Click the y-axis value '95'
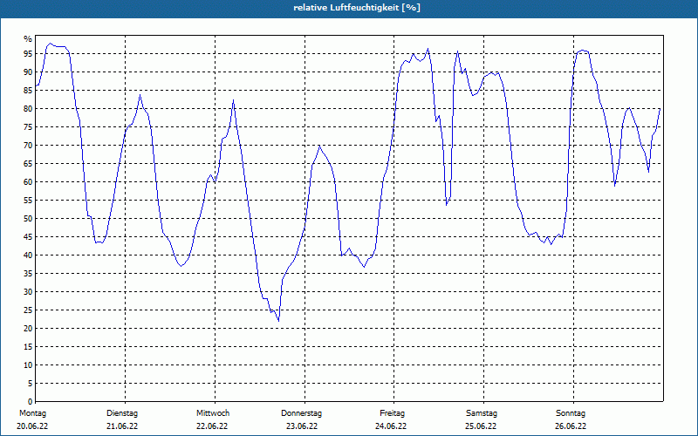Viewport: 698px width, 436px height. pyautogui.click(x=28, y=54)
